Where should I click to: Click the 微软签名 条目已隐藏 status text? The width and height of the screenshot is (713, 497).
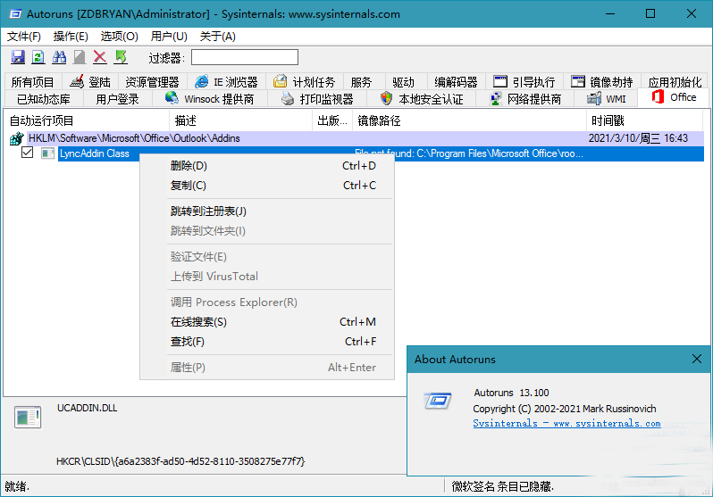(x=502, y=486)
